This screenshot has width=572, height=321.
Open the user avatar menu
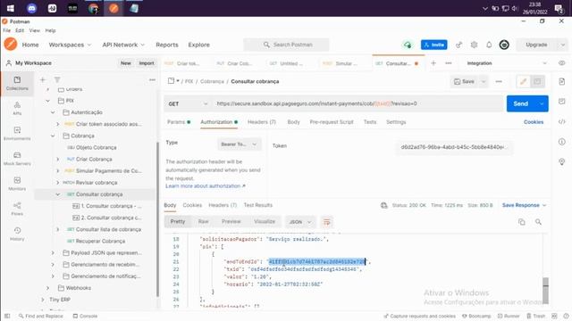504,45
